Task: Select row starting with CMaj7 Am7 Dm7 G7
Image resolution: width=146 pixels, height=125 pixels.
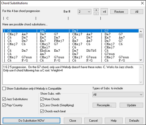Action: point(71,34)
